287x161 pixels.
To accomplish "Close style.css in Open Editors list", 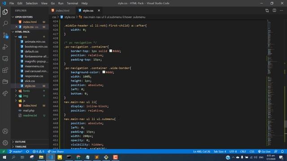I will pyautogui.click(x=16, y=27).
